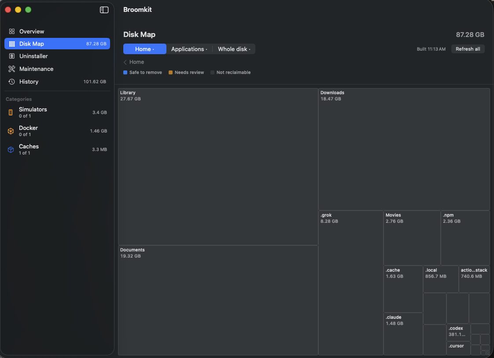This screenshot has height=358, width=494.
Task: Click the Simulators 3.4 GB value
Action: click(x=100, y=112)
